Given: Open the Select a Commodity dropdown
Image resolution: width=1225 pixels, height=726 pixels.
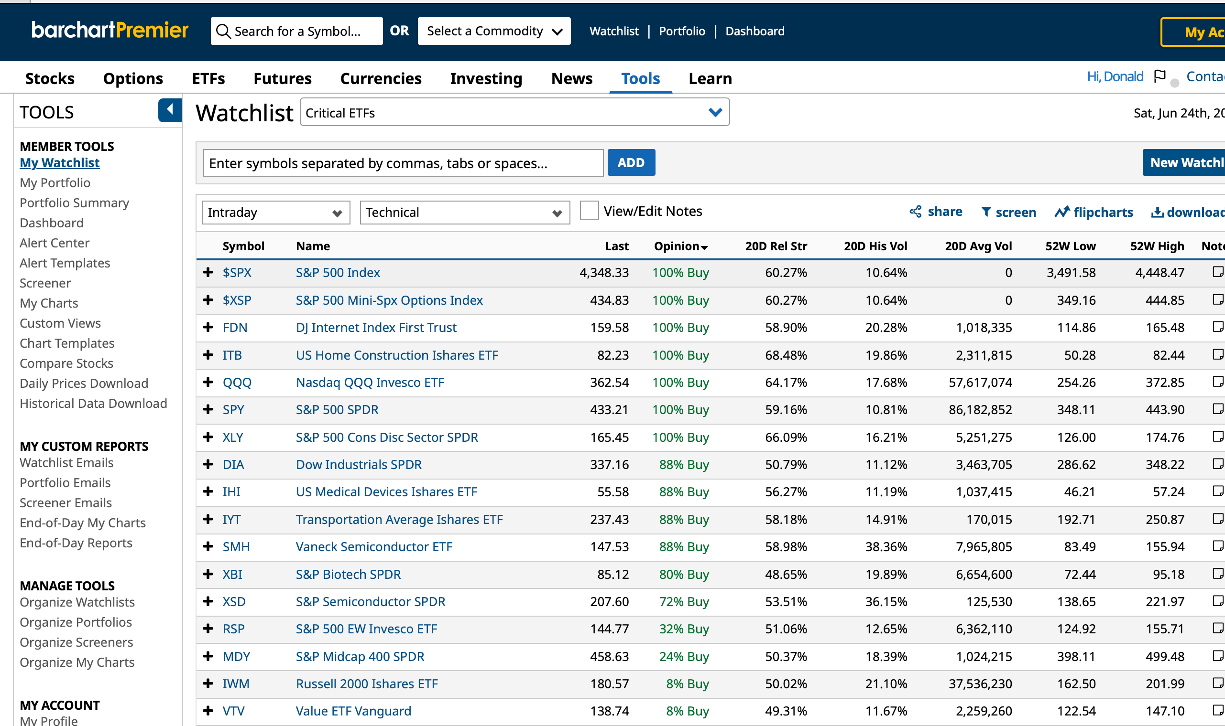Looking at the screenshot, I should click(x=494, y=32).
